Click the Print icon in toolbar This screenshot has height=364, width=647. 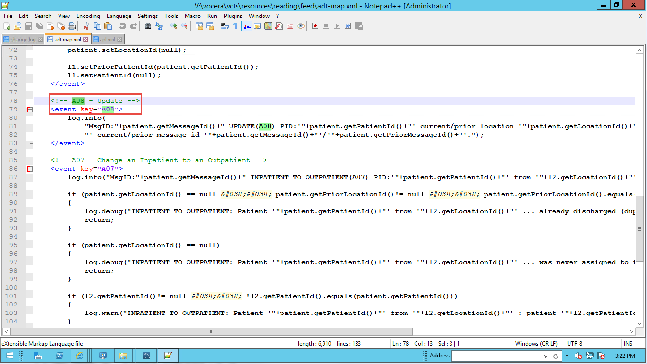(x=72, y=26)
